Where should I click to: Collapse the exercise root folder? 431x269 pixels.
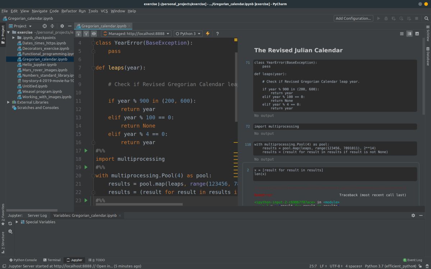[x=9, y=32]
